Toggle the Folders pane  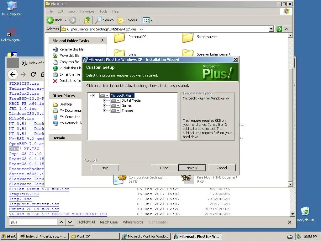click(x=127, y=20)
